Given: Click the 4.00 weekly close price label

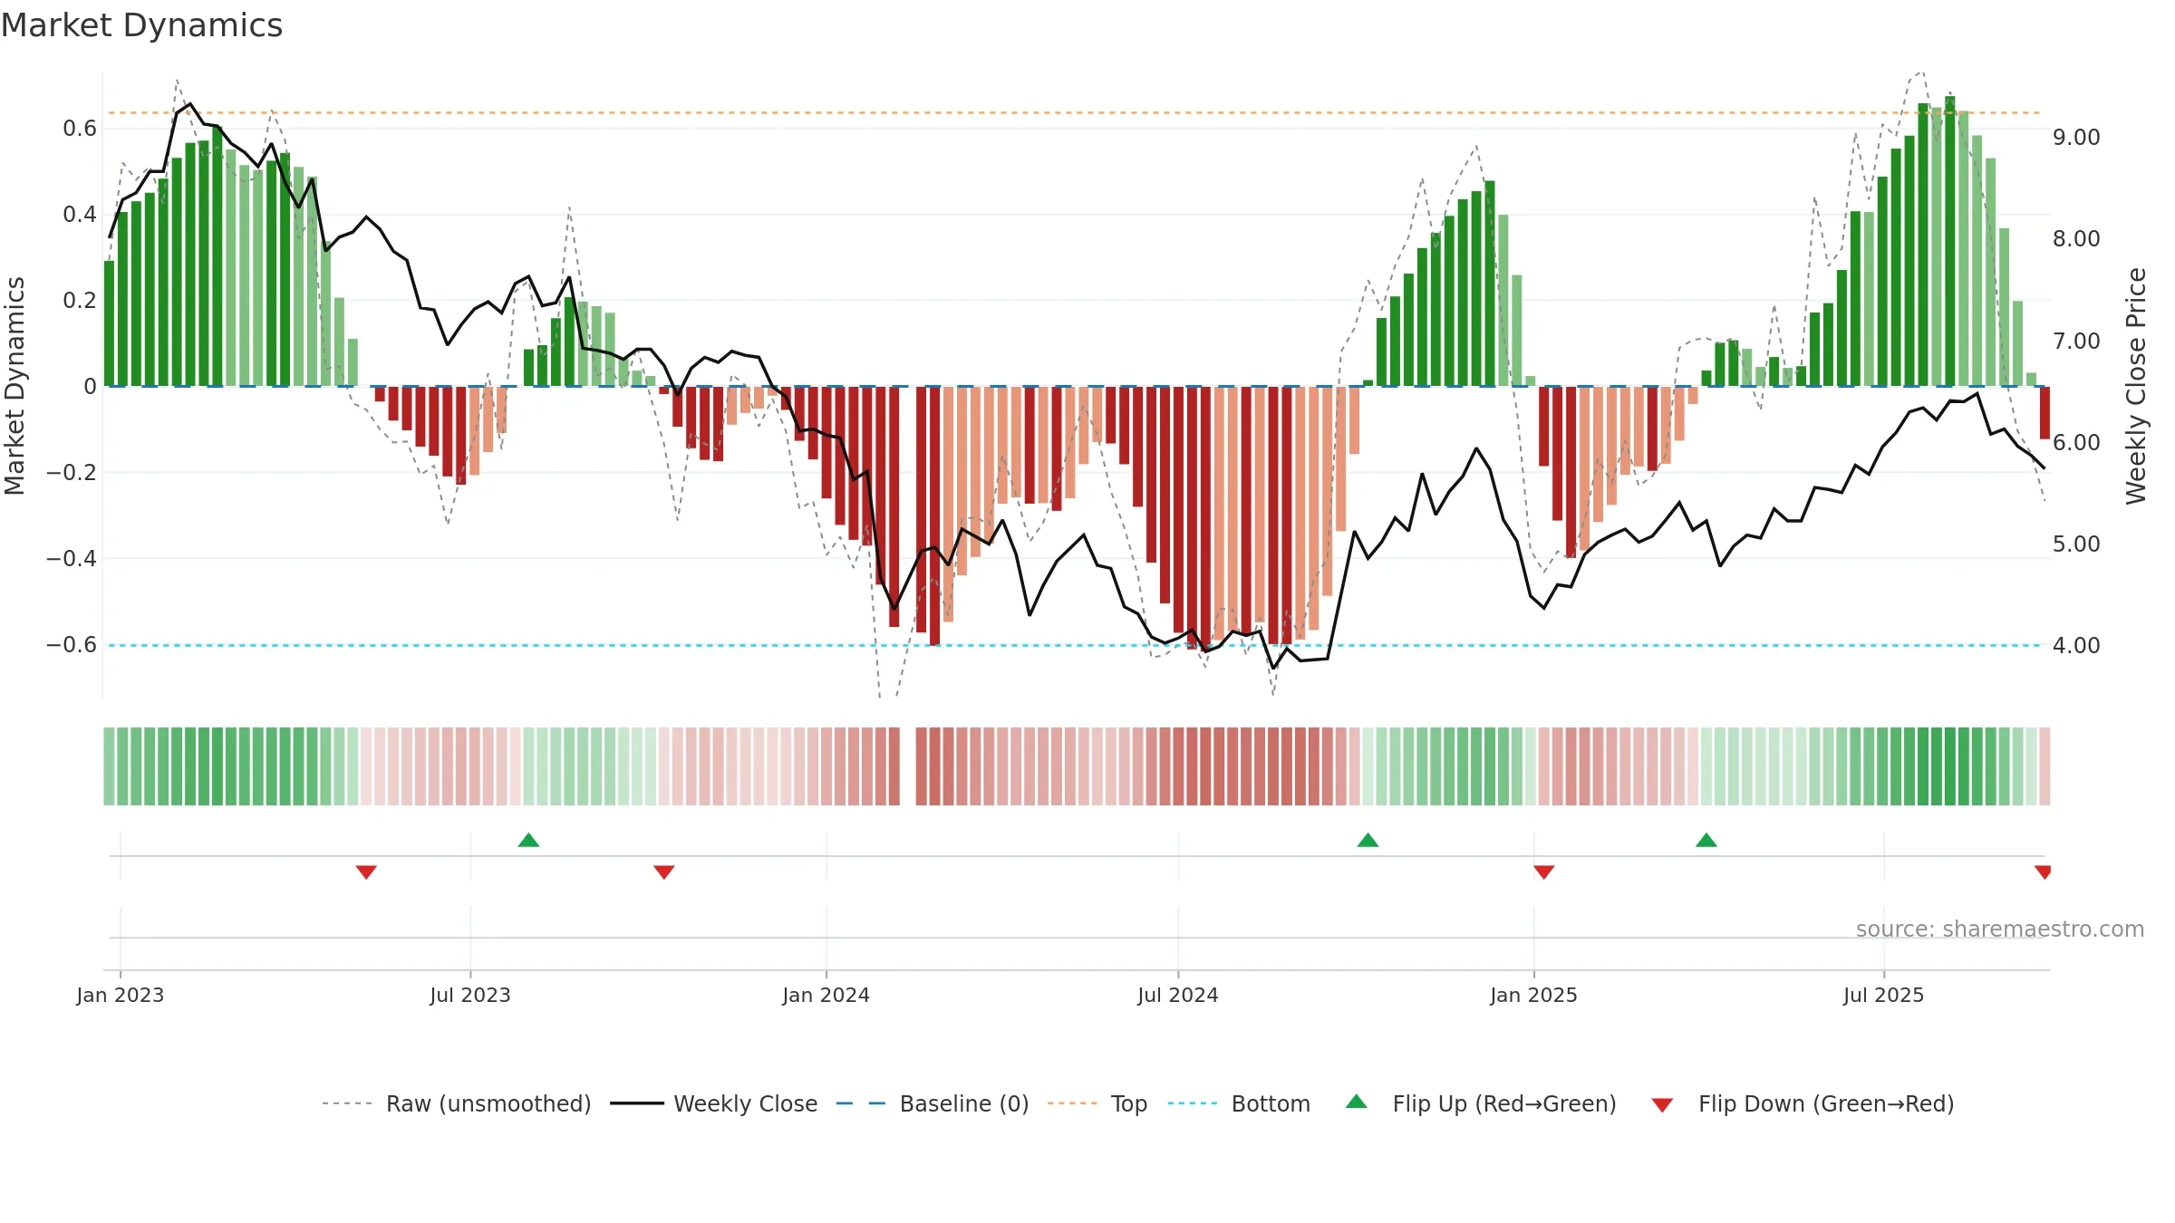Looking at the screenshot, I should pos(2076,645).
